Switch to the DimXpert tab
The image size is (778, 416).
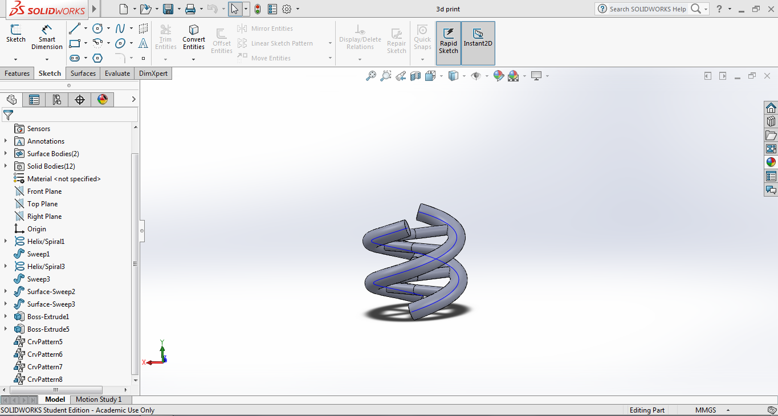pos(152,74)
